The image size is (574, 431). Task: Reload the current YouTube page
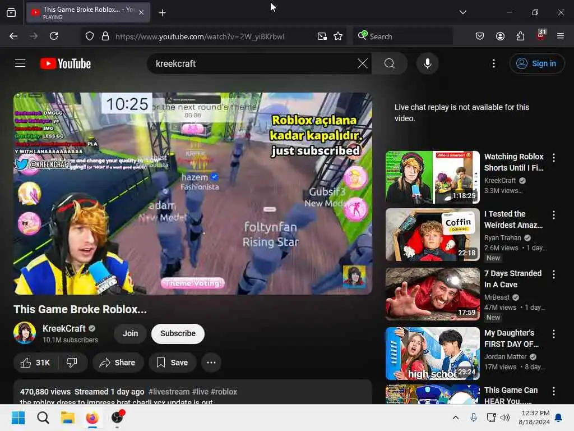pyautogui.click(x=54, y=36)
